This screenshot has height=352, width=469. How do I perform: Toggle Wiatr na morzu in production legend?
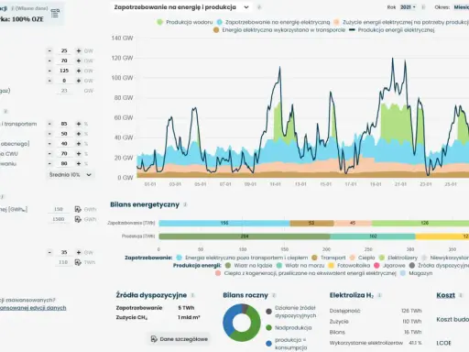[300, 266]
